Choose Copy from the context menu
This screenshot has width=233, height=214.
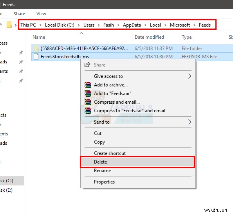pyautogui.click(x=99, y=142)
